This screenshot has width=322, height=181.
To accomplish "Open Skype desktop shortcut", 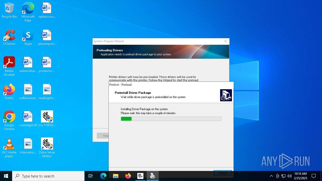I will click(28, 38).
